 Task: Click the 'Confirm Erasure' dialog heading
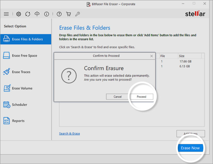click(104, 68)
